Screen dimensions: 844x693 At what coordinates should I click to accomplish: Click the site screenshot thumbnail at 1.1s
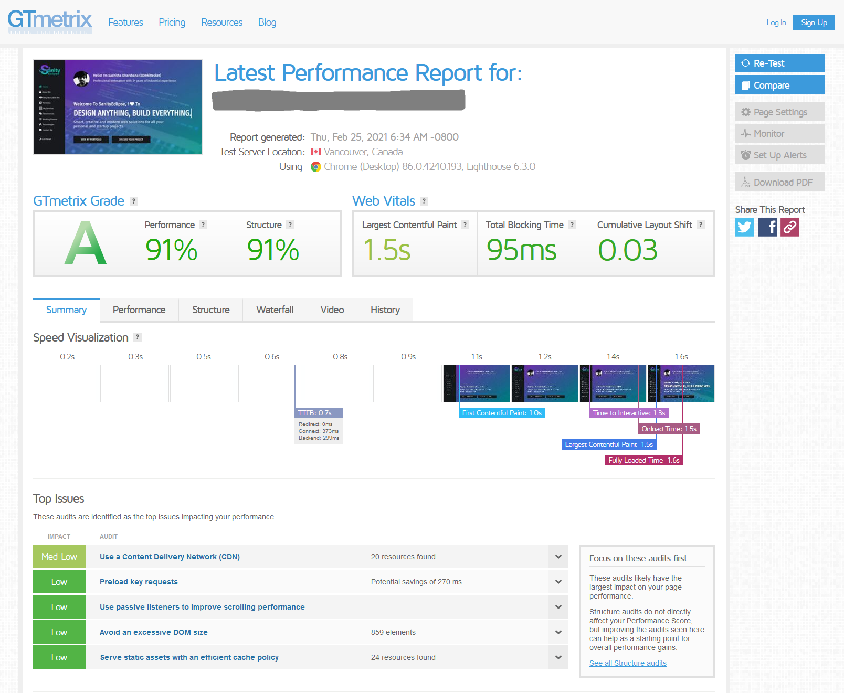476,383
